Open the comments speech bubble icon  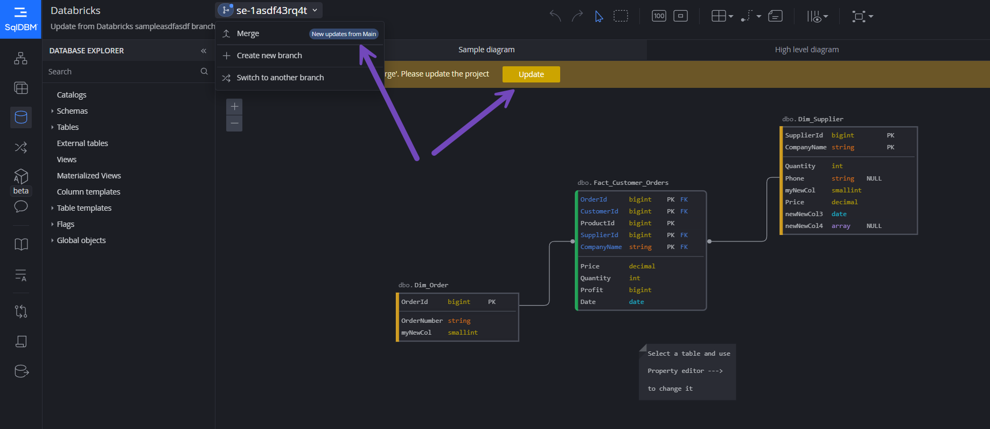[21, 206]
